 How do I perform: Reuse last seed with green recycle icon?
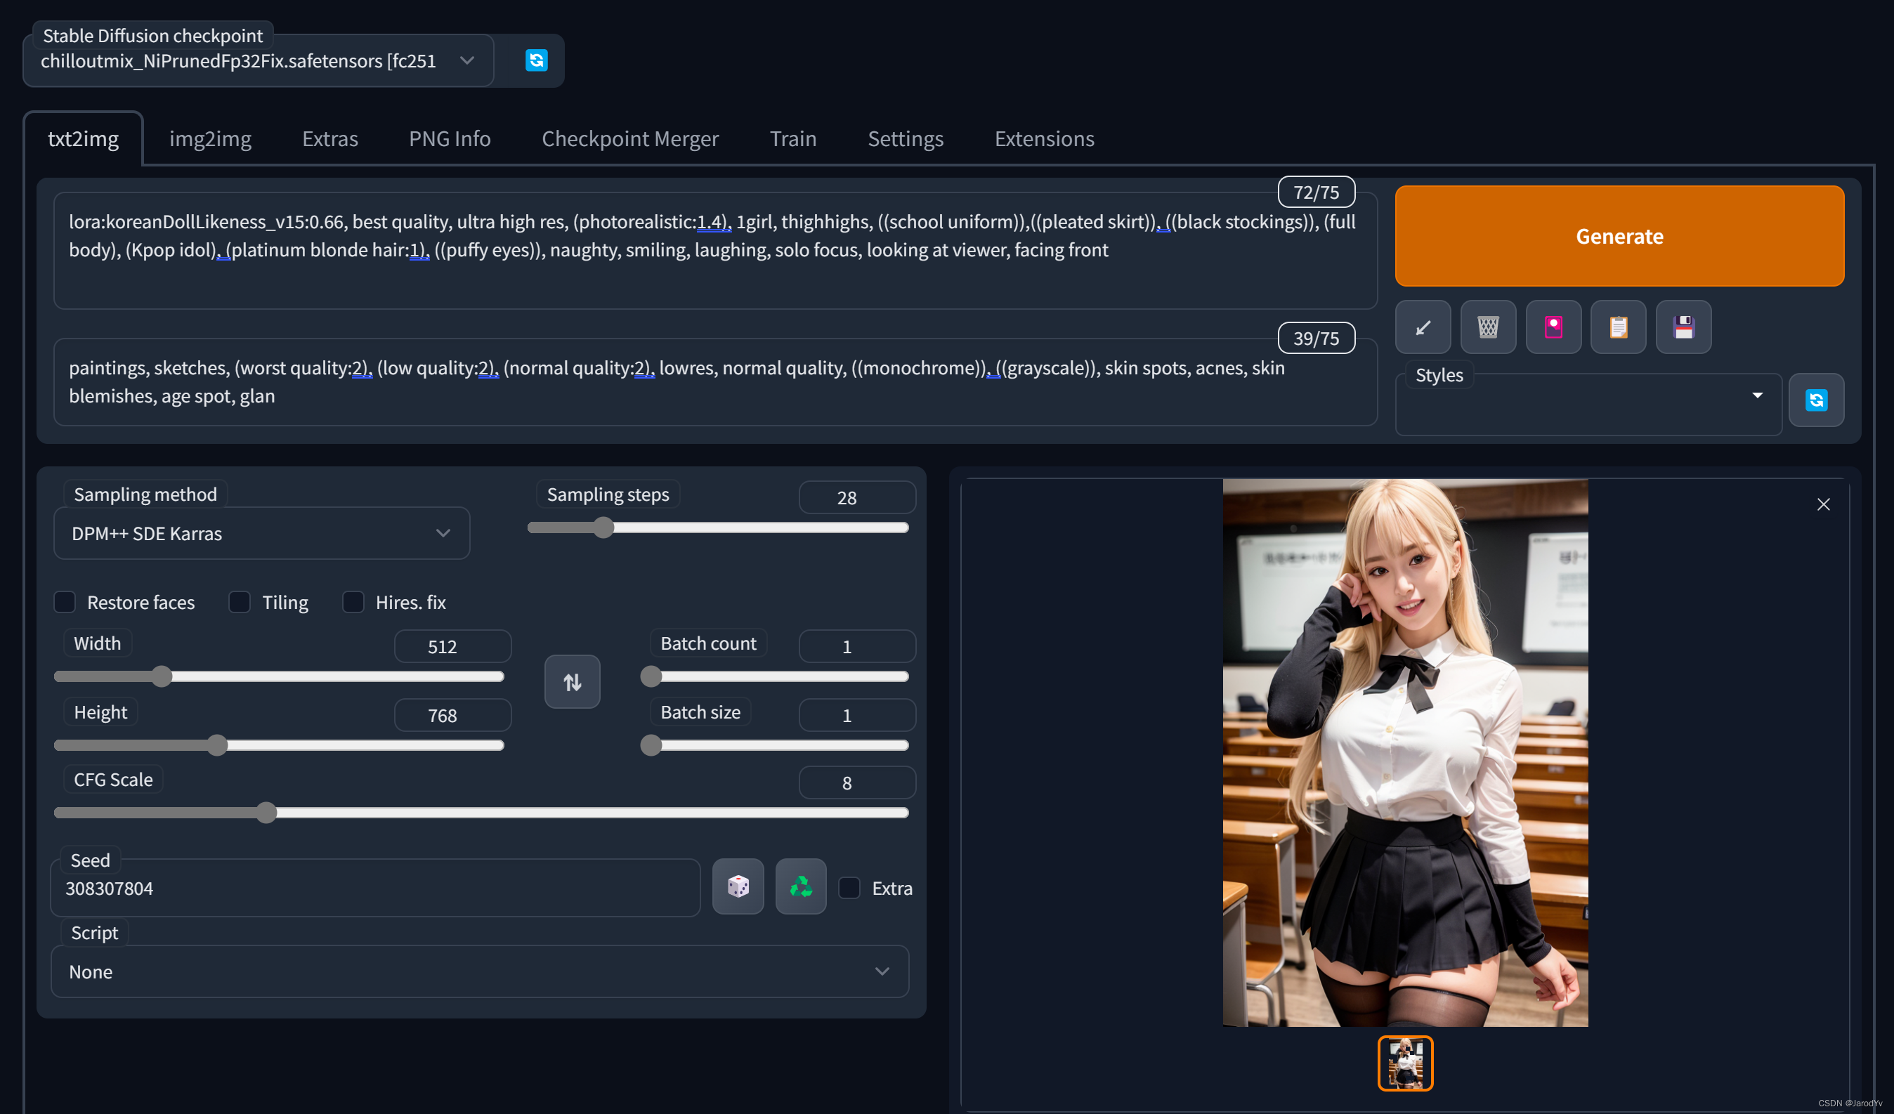[x=800, y=886]
